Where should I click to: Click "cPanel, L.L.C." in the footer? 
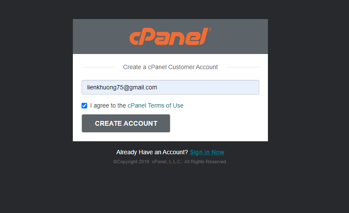[167, 162]
